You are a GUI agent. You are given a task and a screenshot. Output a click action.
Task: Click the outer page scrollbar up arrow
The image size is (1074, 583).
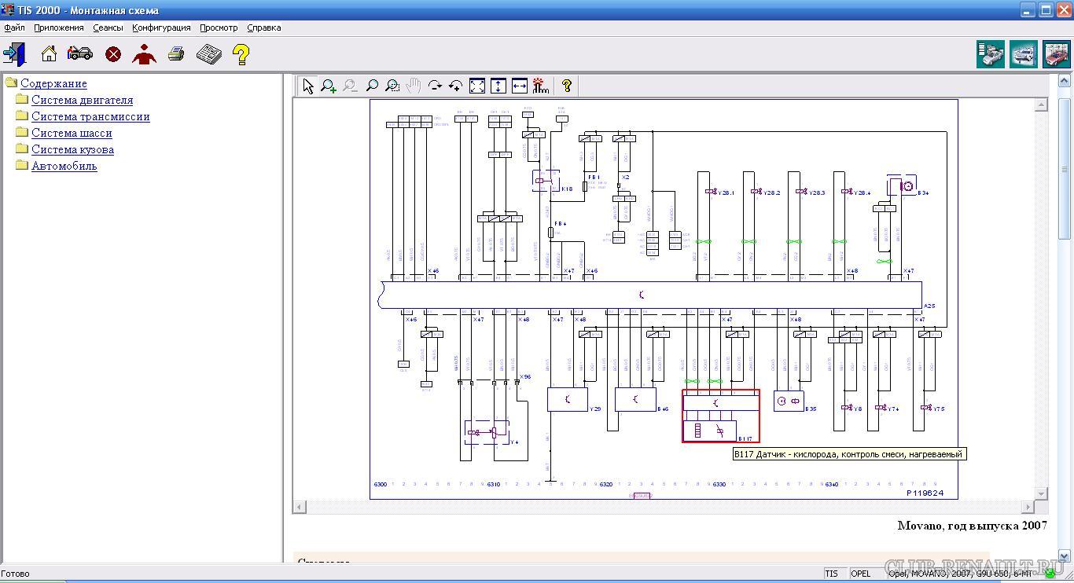click(1065, 81)
